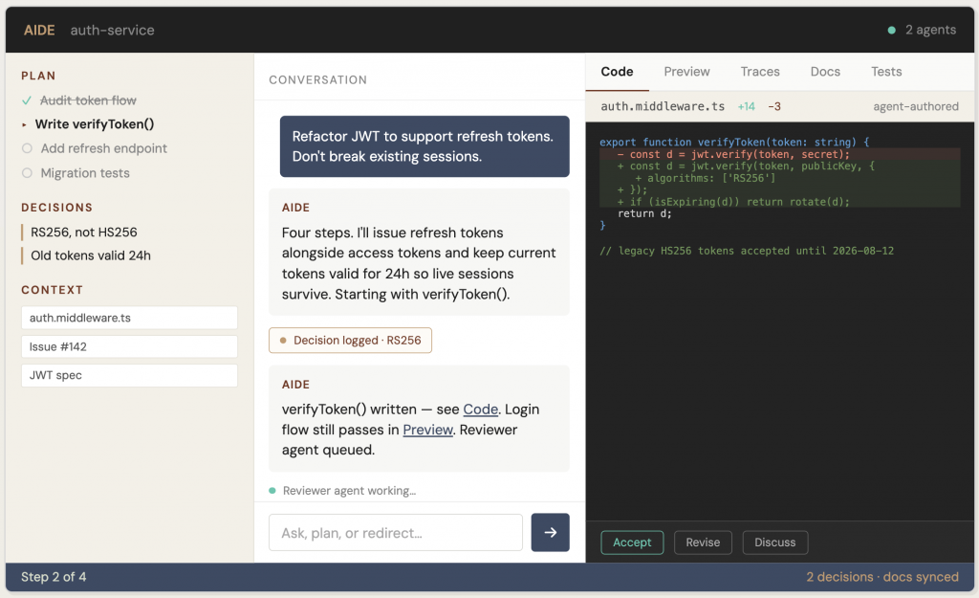The height and width of the screenshot is (598, 979).
Task: Open JWT spec context item
Action: pos(129,375)
